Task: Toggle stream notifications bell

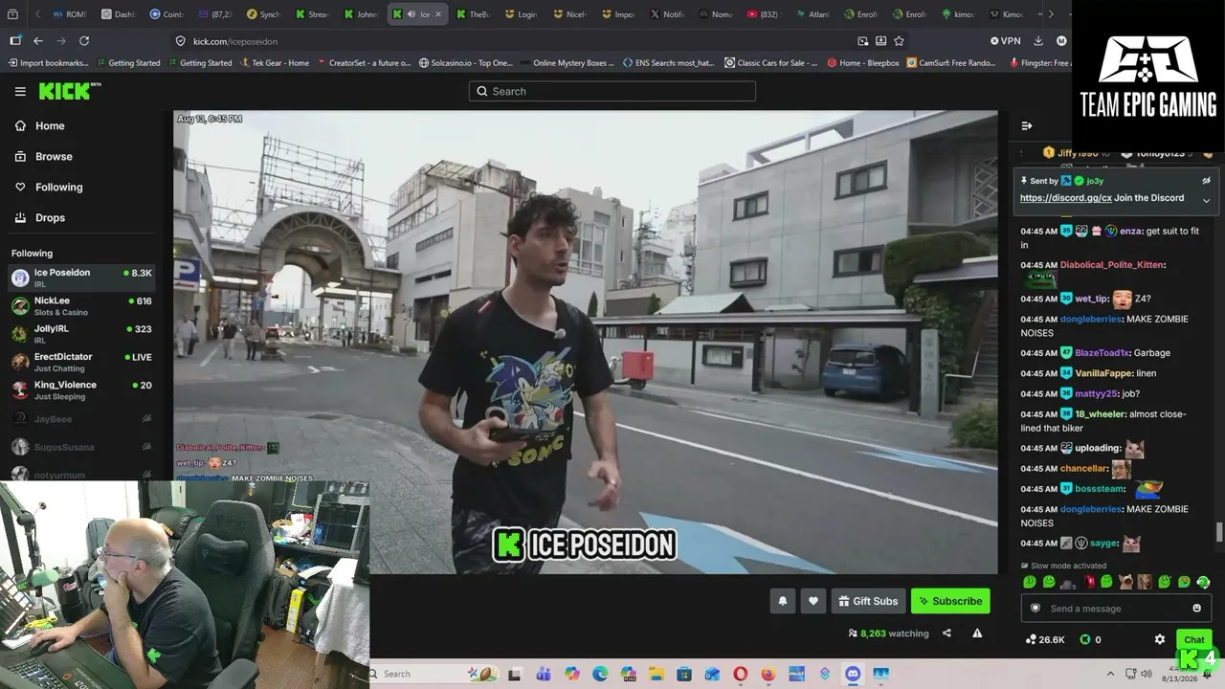Action: (x=783, y=601)
